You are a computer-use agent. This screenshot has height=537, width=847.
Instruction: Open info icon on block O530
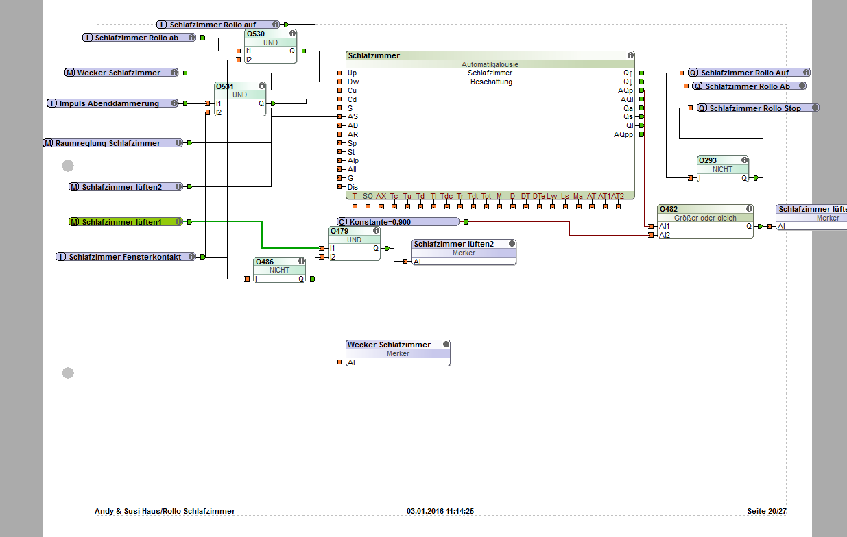pyautogui.click(x=292, y=34)
